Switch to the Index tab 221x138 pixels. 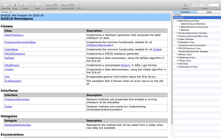(209, 12)
